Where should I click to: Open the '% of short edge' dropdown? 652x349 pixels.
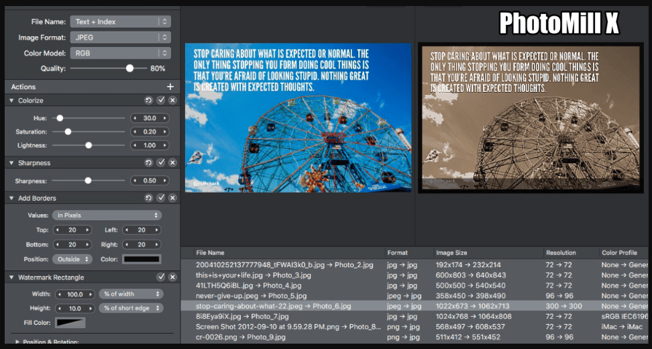pos(131,308)
